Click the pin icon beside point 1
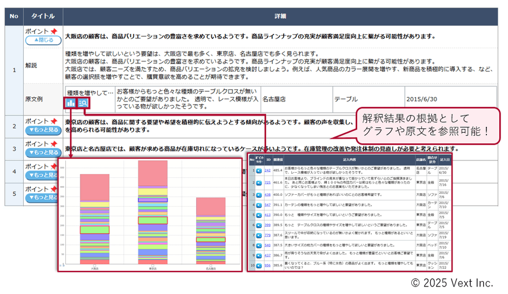 (x=54, y=32)
